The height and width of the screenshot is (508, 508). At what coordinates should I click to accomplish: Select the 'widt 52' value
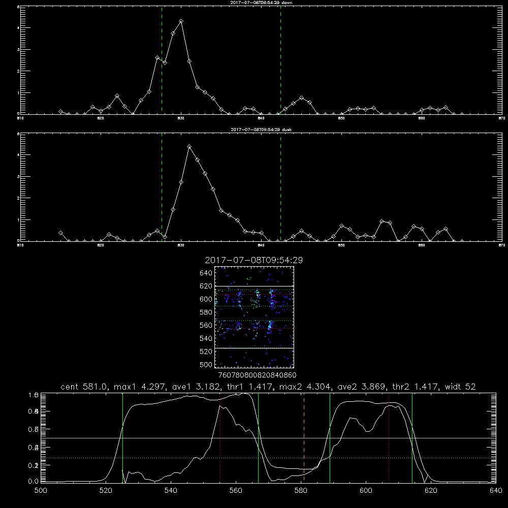(460, 387)
